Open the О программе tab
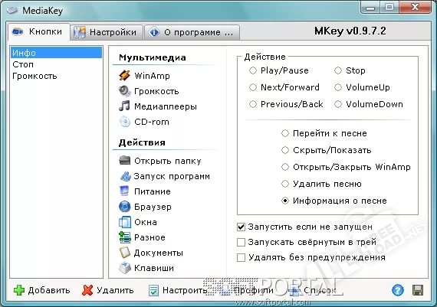 tap(192, 32)
